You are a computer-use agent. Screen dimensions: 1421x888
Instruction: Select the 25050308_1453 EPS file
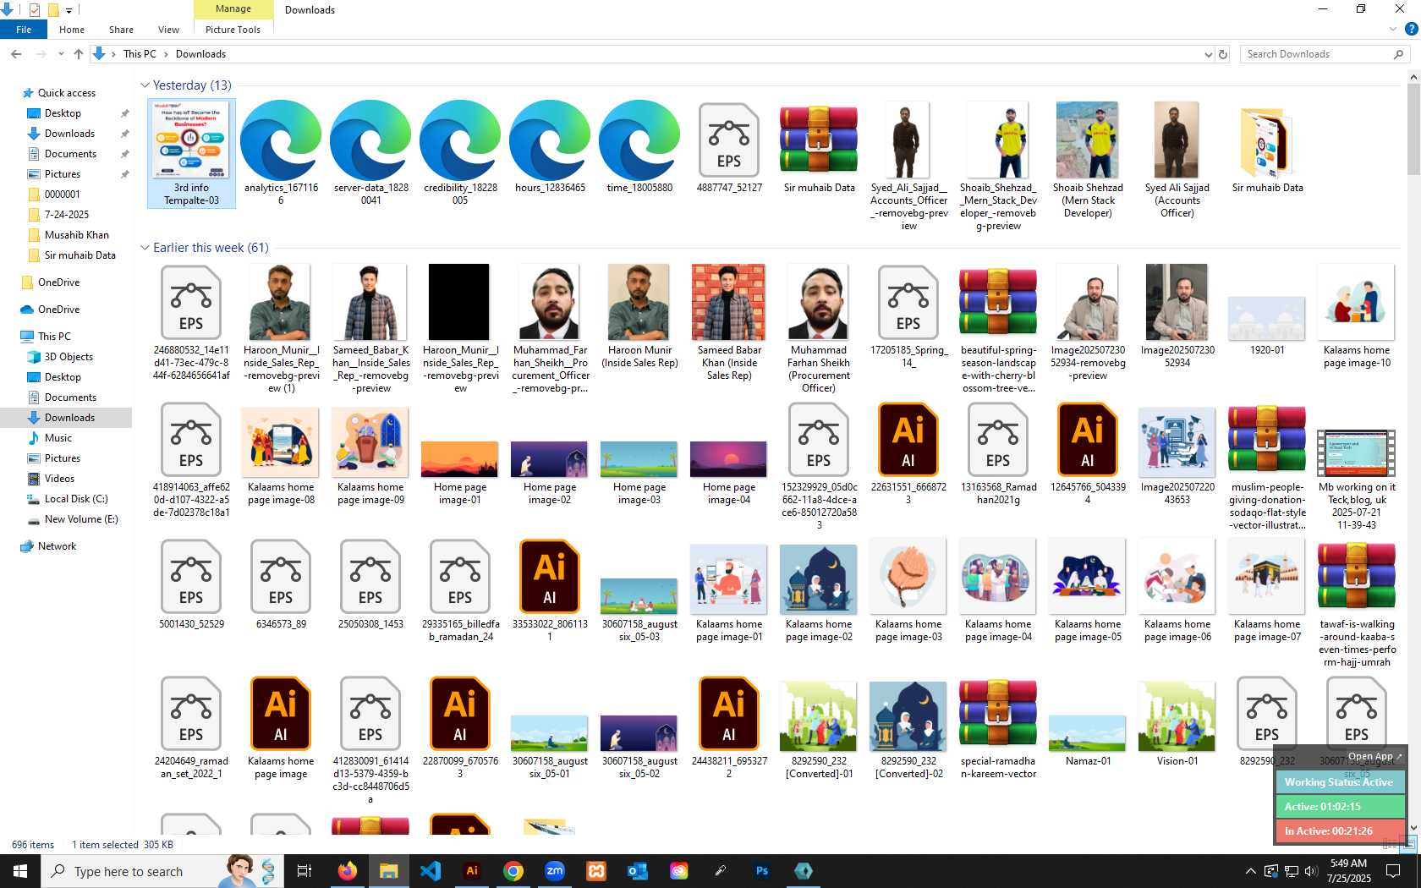370,577
